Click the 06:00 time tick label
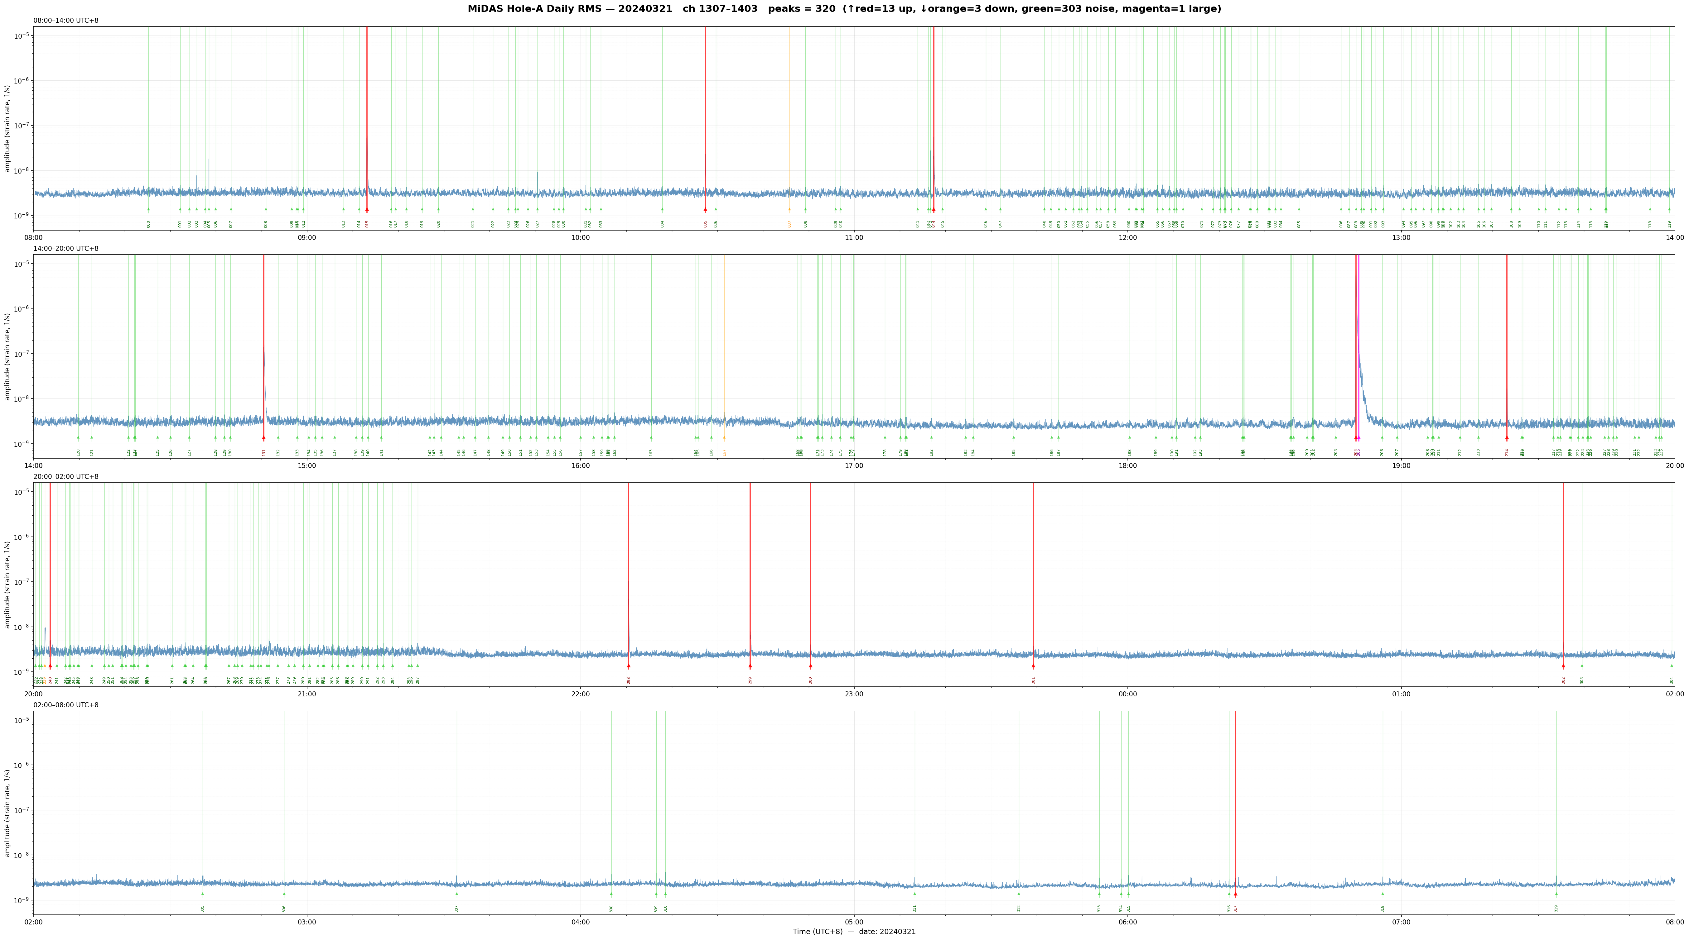1689x940 pixels. [1128, 922]
